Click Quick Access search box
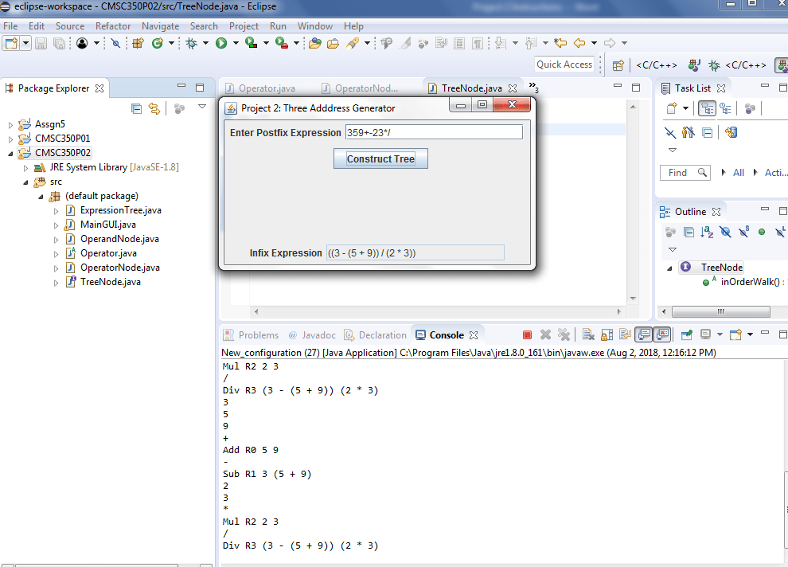The height and width of the screenshot is (567, 788). coord(564,65)
